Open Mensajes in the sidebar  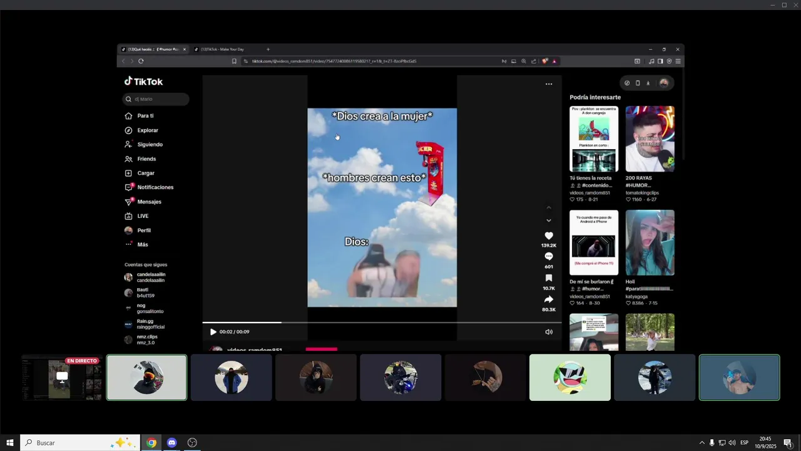[143, 202]
